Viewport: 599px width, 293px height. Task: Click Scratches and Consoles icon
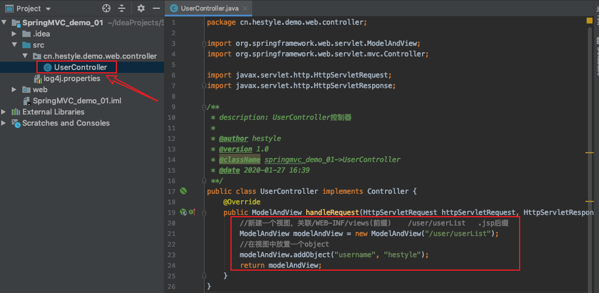[x=16, y=123]
